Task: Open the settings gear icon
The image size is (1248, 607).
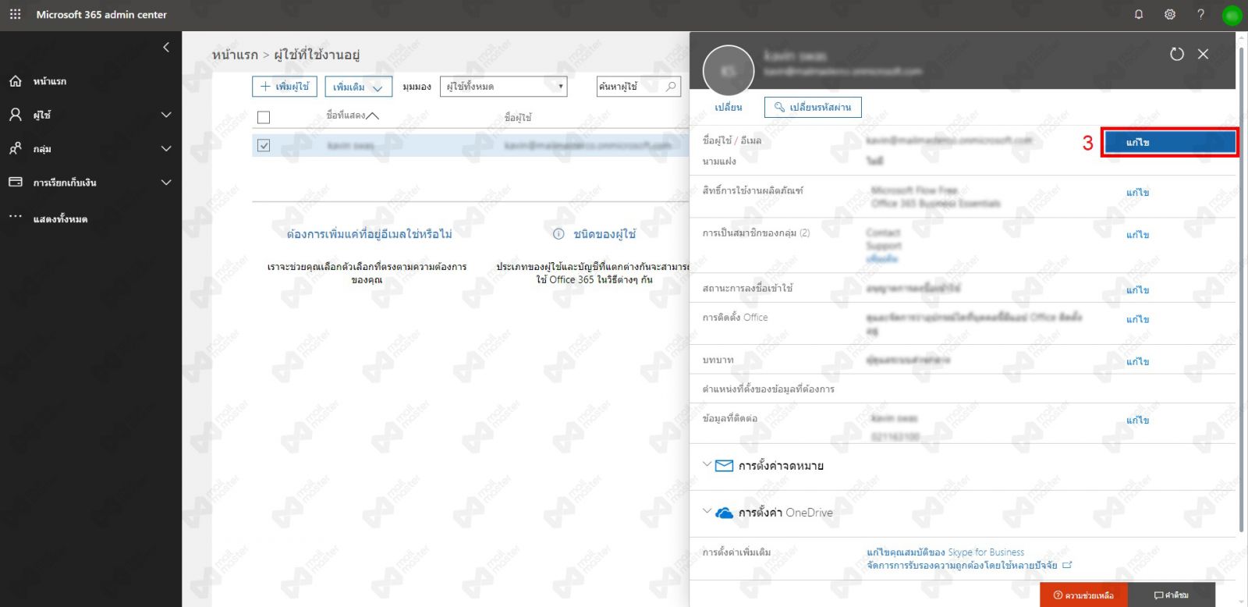Action: pos(1170,14)
